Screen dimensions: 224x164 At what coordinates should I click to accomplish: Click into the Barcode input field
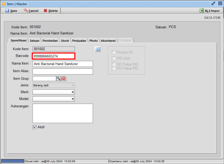[x=54, y=56]
